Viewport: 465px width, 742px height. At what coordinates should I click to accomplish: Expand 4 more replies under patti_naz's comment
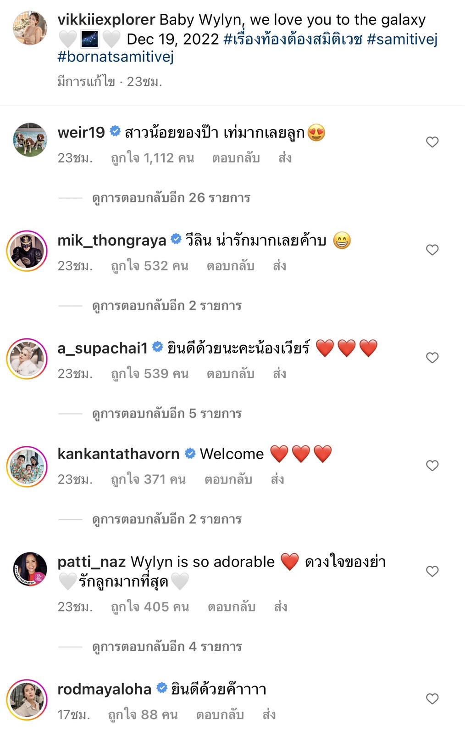point(166,647)
